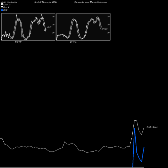Click the FAST chart label
Viewport: 168px width, 168px height.
(18, 42)
